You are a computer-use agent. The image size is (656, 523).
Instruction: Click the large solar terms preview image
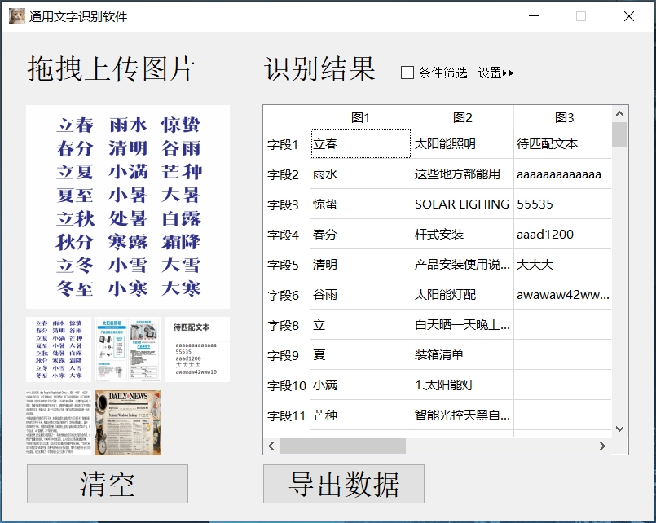click(x=126, y=204)
